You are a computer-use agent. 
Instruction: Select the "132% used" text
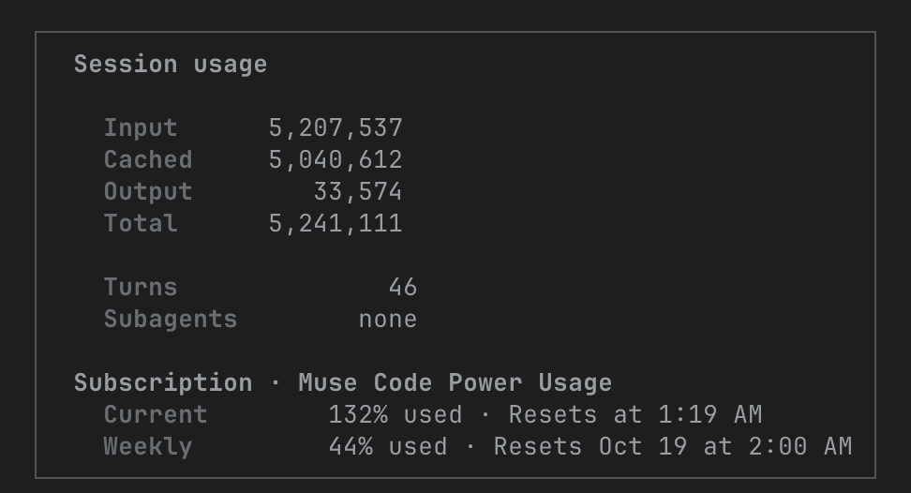[396, 415]
